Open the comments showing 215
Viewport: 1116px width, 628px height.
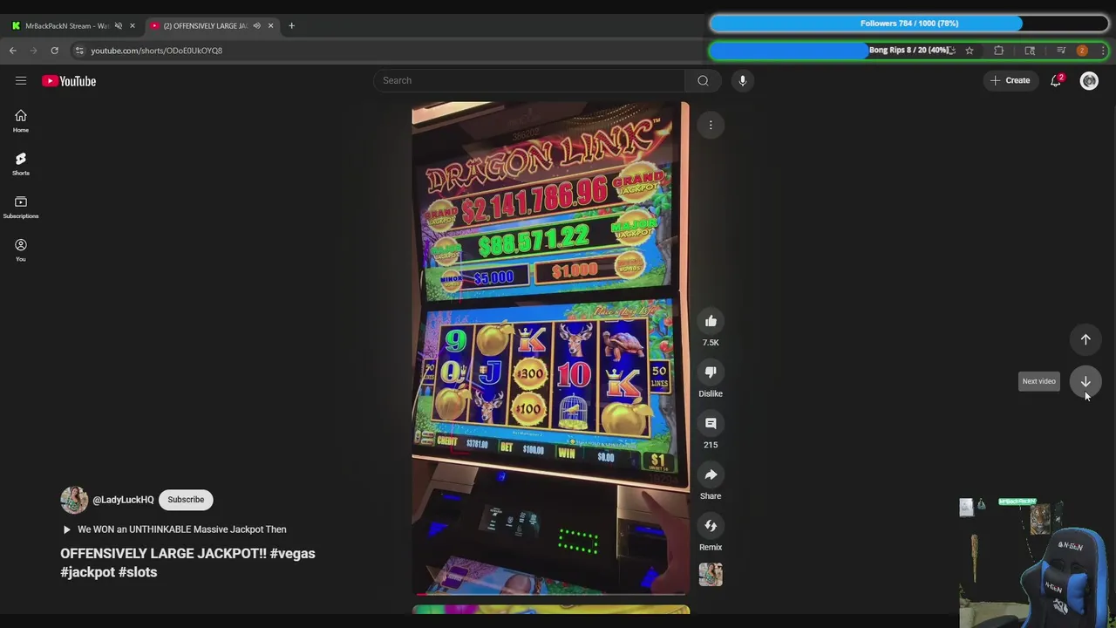[711, 423]
